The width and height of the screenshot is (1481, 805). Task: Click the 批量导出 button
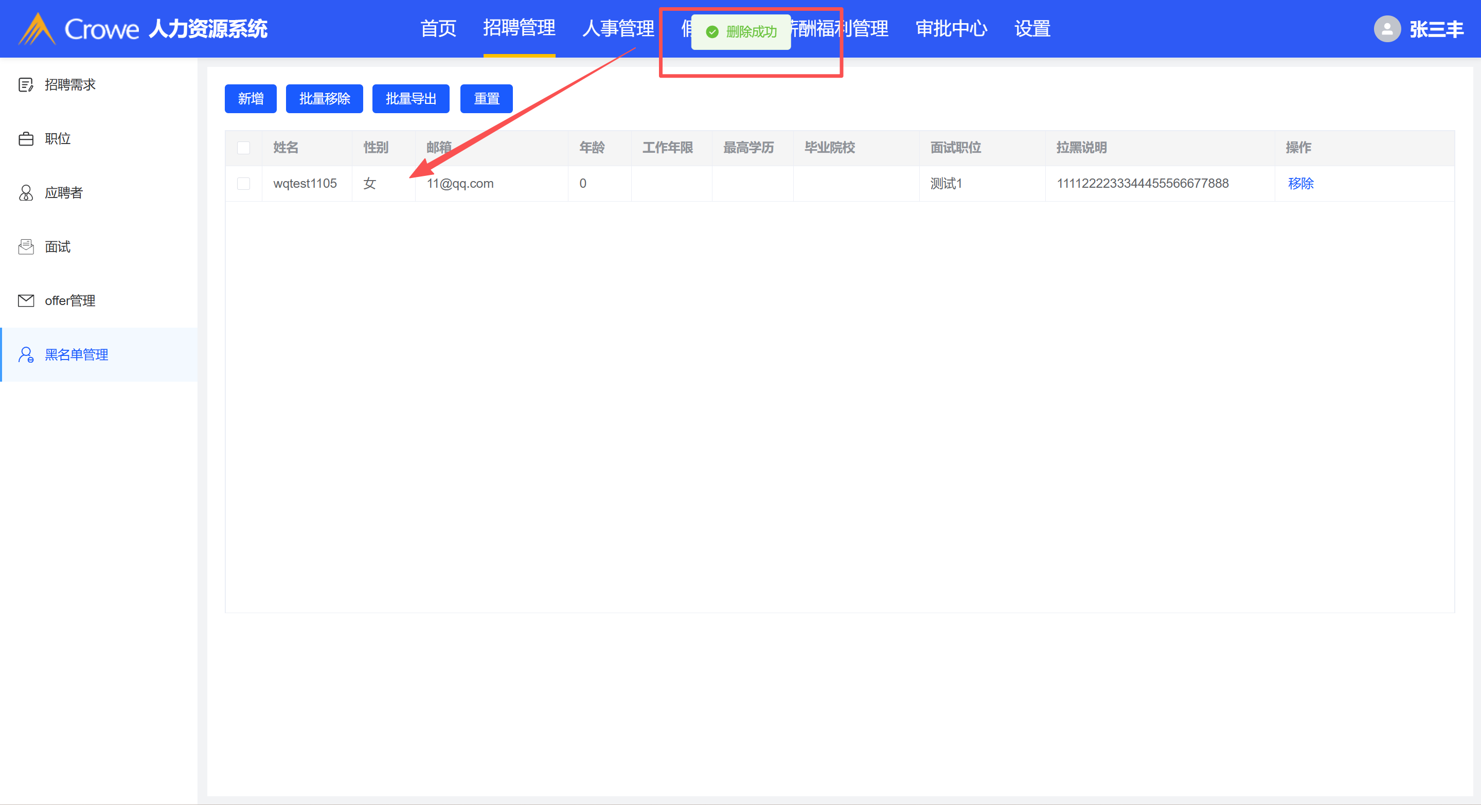[x=411, y=99]
